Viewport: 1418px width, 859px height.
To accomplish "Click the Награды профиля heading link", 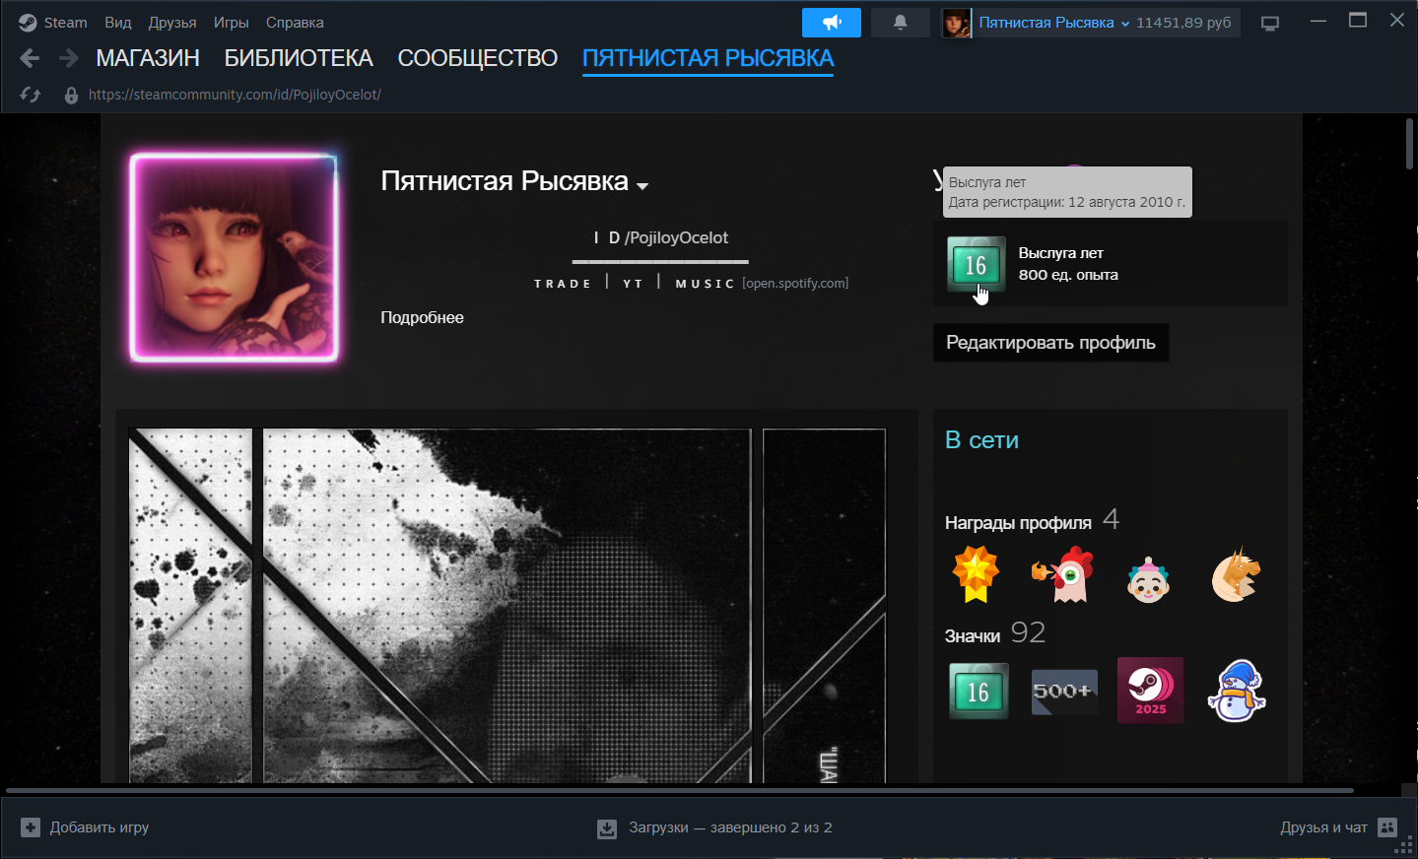I will pyautogui.click(x=1018, y=523).
